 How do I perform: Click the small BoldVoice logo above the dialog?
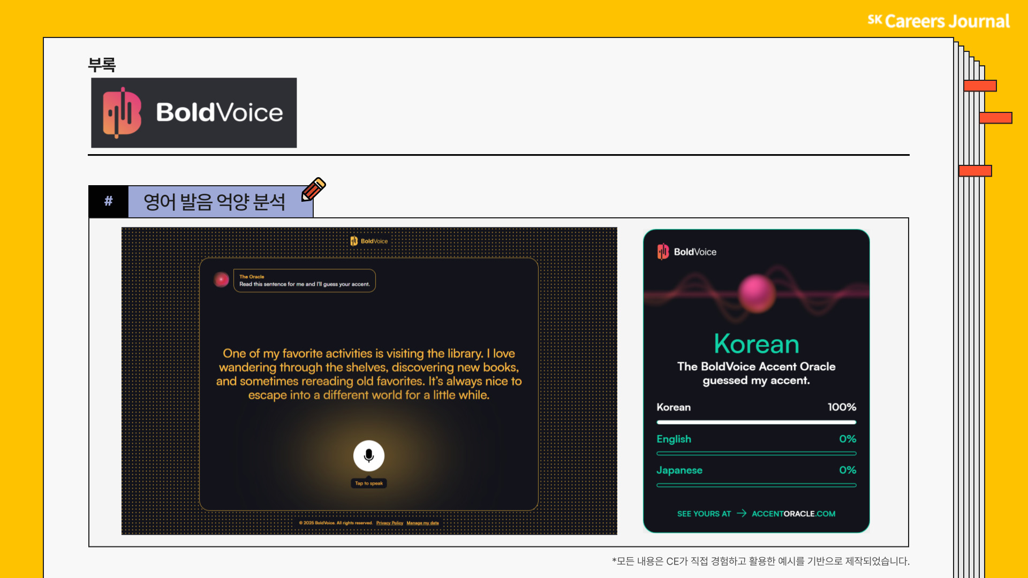point(369,241)
